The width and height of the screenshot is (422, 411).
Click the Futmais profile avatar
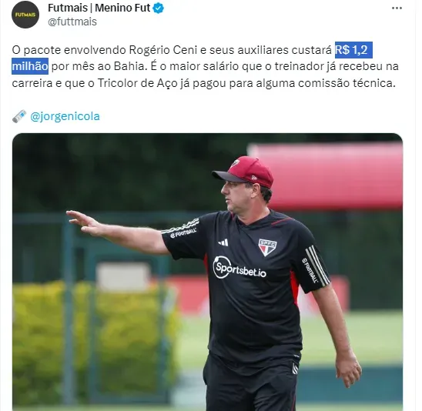[x=25, y=15]
